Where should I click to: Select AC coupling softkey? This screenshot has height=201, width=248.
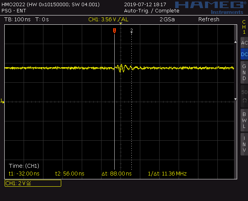click(244, 43)
